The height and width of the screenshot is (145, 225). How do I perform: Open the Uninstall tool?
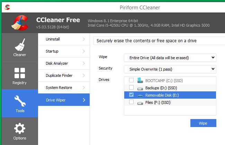point(64,39)
